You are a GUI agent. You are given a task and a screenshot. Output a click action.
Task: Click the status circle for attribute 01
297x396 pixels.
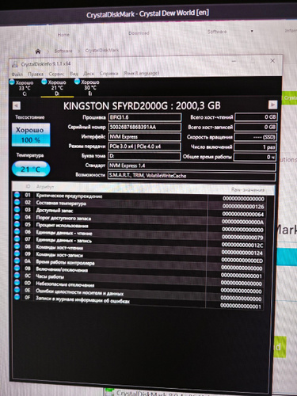click(x=17, y=195)
